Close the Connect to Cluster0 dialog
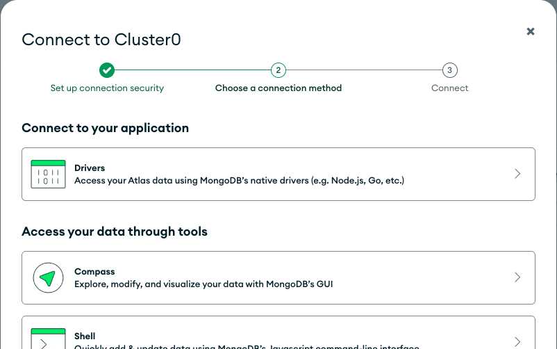The image size is (557, 349). (531, 32)
